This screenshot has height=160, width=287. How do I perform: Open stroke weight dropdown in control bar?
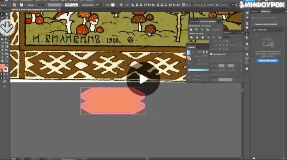tap(46, 5)
